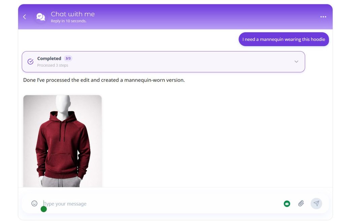This screenshot has width=345, height=221.
Task: Select the hoodie request message bubble
Action: [x=284, y=39]
